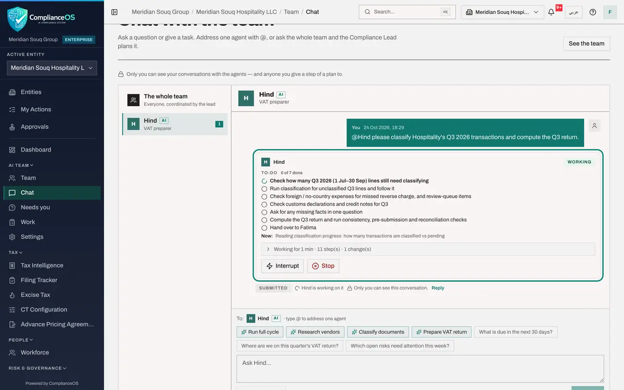Click the Prepare VAT return suggestion

click(x=442, y=332)
